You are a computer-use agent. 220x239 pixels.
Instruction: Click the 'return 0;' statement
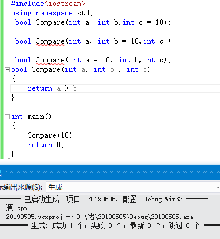coord(46,145)
